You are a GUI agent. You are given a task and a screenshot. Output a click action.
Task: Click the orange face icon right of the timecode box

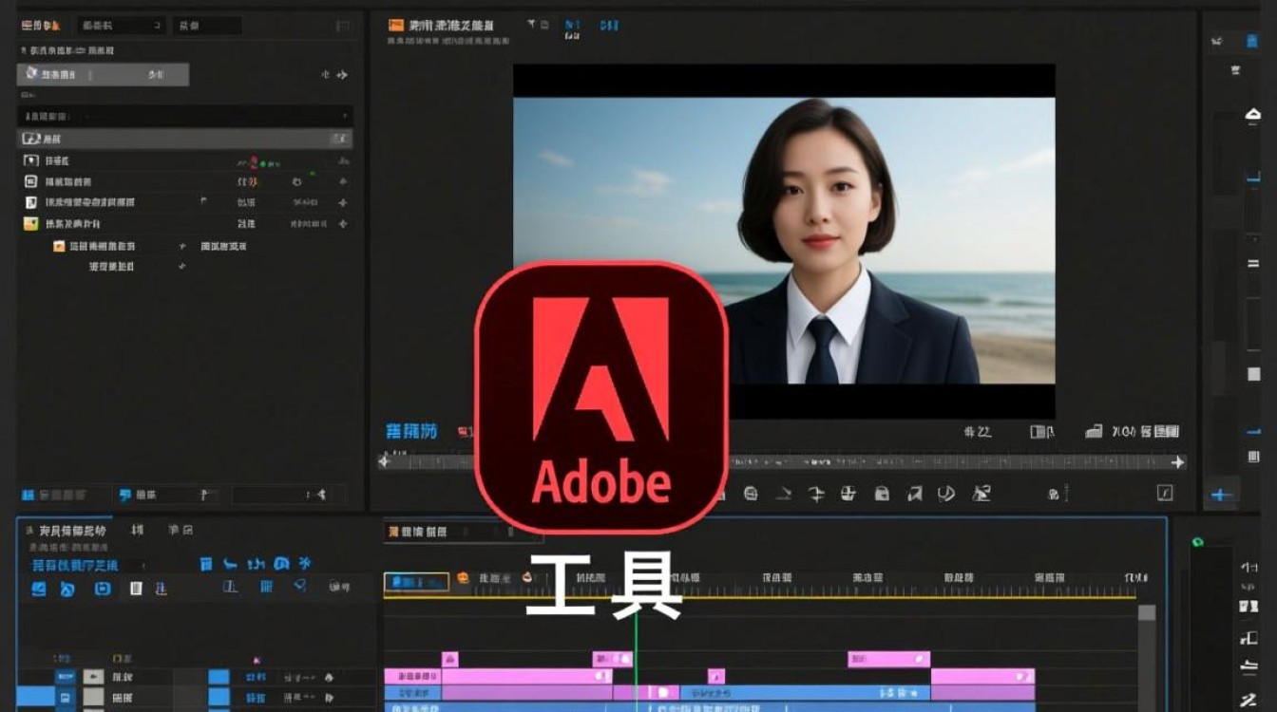click(464, 578)
